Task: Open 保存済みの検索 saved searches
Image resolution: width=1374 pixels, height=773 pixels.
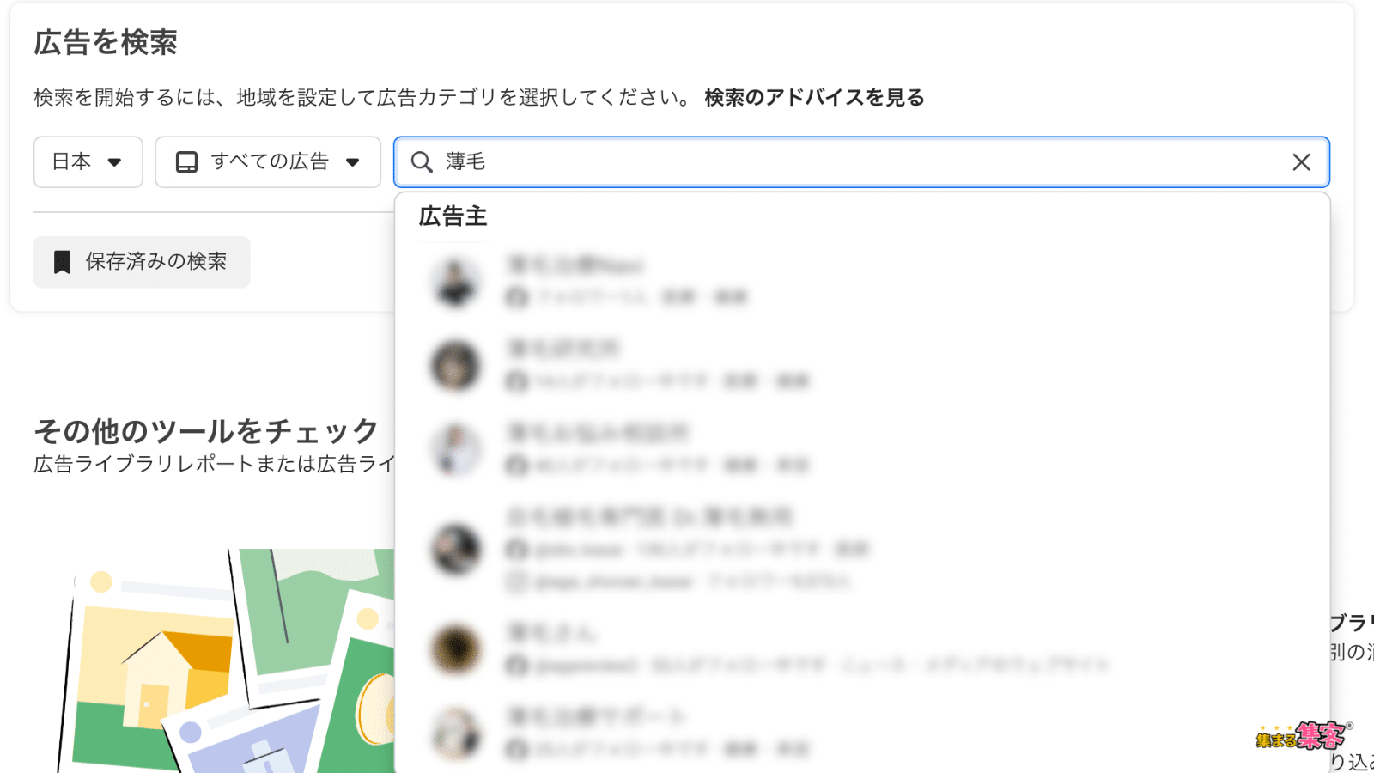Action: click(142, 262)
